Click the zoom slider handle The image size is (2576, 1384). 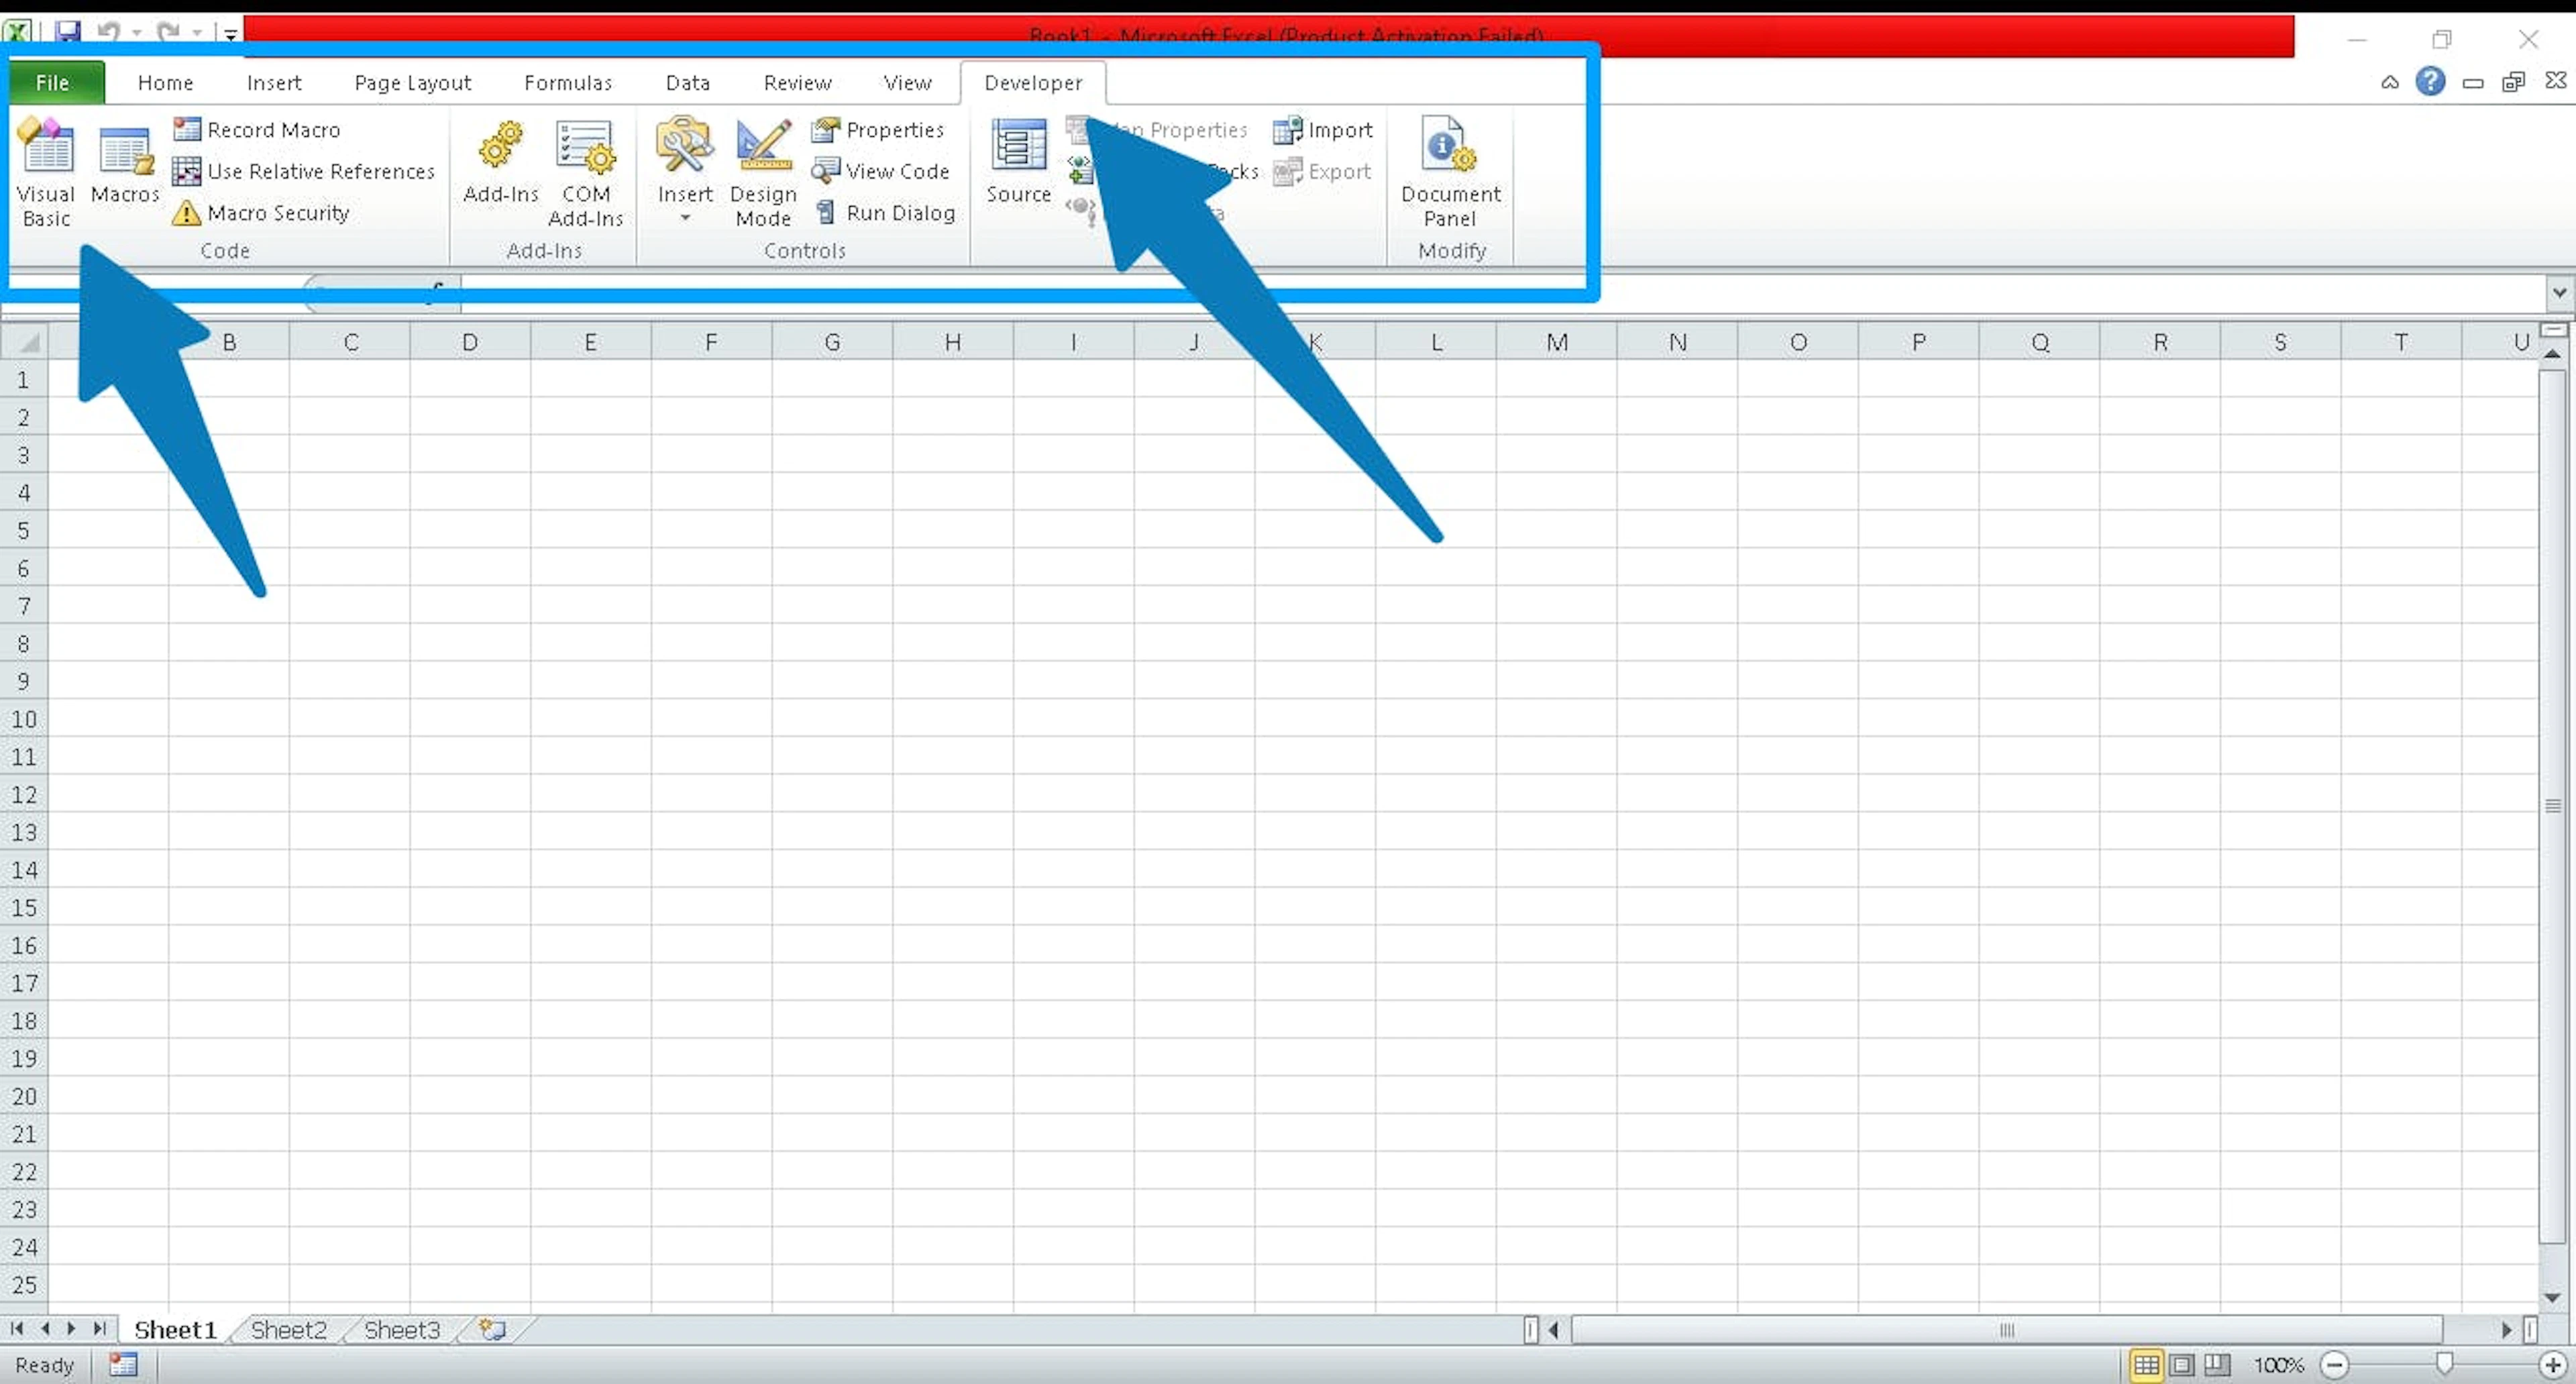coord(2444,1364)
